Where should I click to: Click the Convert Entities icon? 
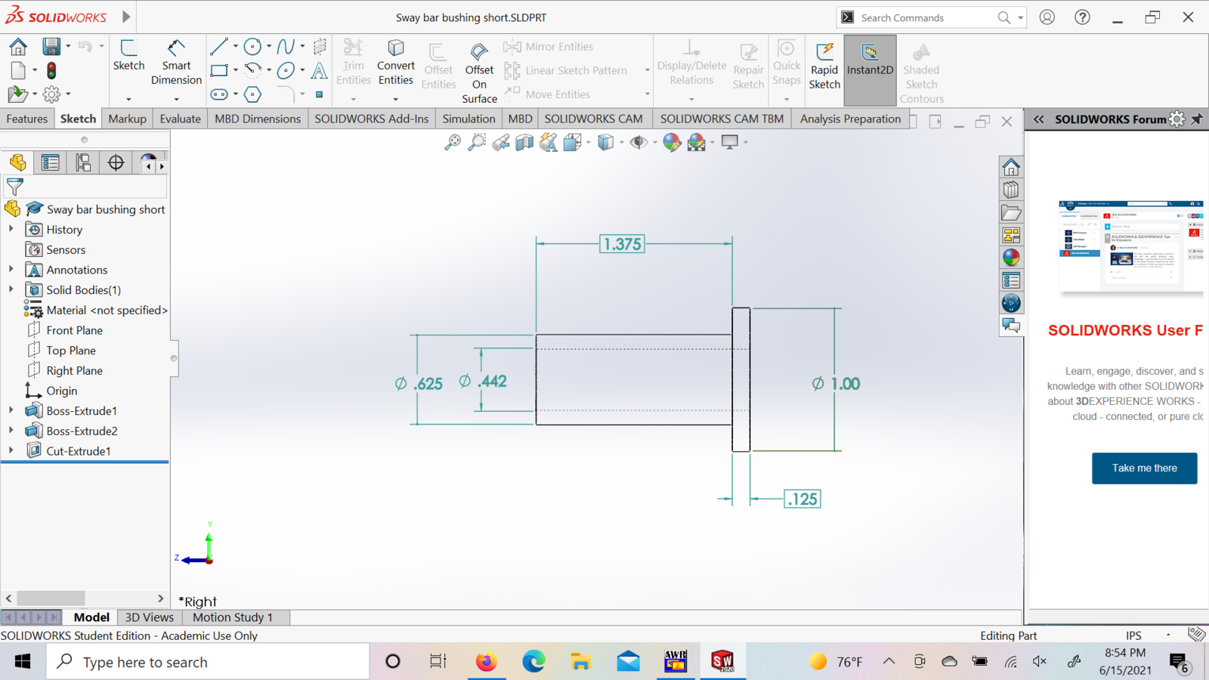[395, 62]
